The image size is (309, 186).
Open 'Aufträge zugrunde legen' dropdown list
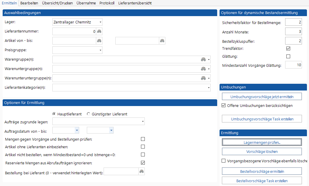point(143,121)
